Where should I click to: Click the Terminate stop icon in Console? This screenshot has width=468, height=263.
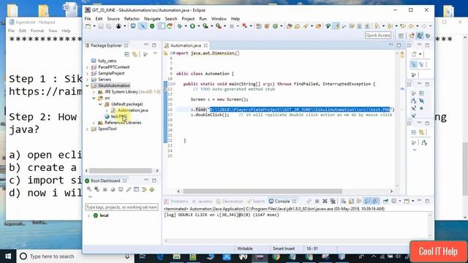[x=317, y=202]
